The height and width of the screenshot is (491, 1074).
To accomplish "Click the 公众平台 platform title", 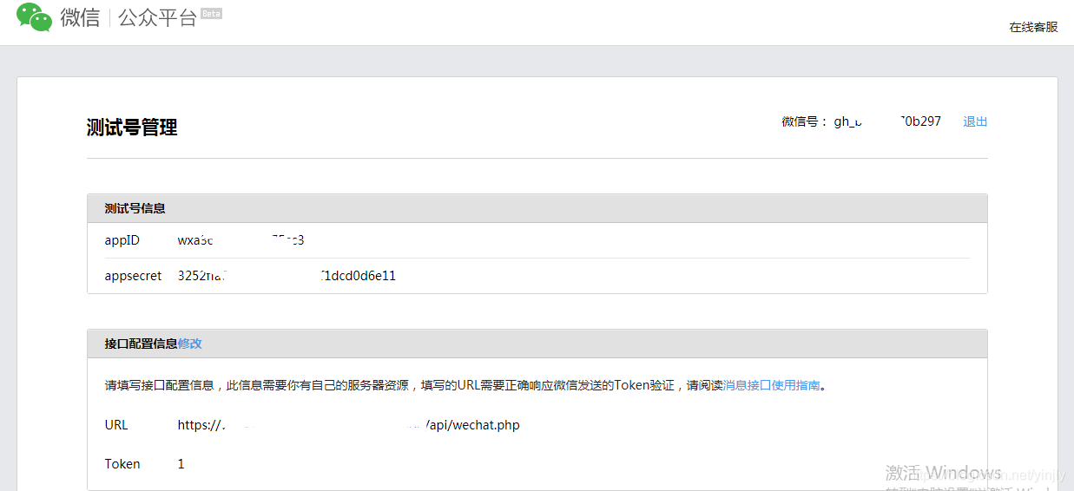I will click(x=158, y=17).
